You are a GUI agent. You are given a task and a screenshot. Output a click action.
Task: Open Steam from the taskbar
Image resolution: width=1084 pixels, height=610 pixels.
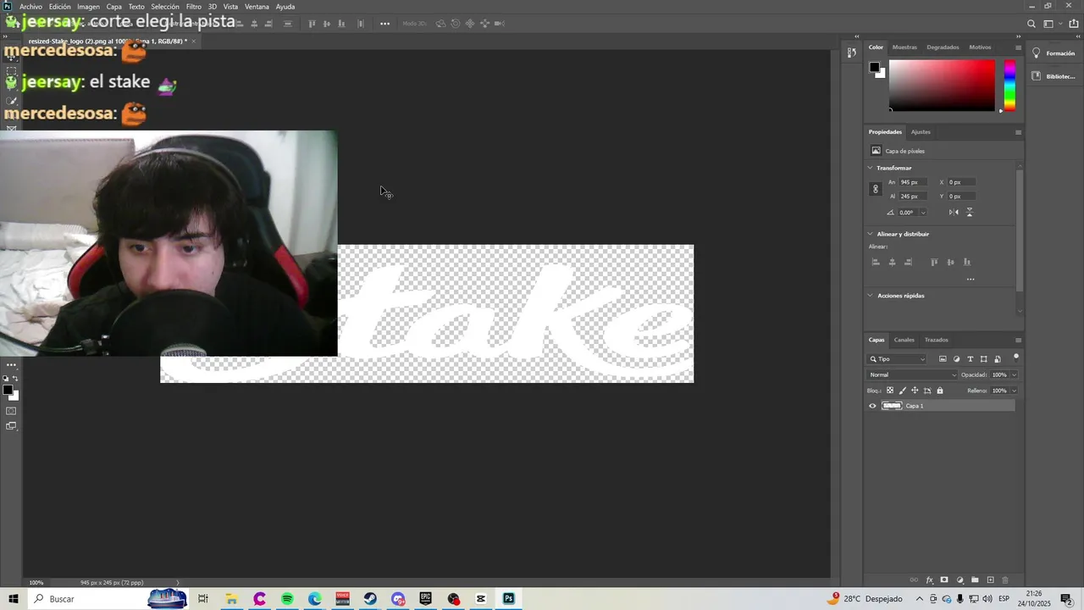(x=370, y=599)
